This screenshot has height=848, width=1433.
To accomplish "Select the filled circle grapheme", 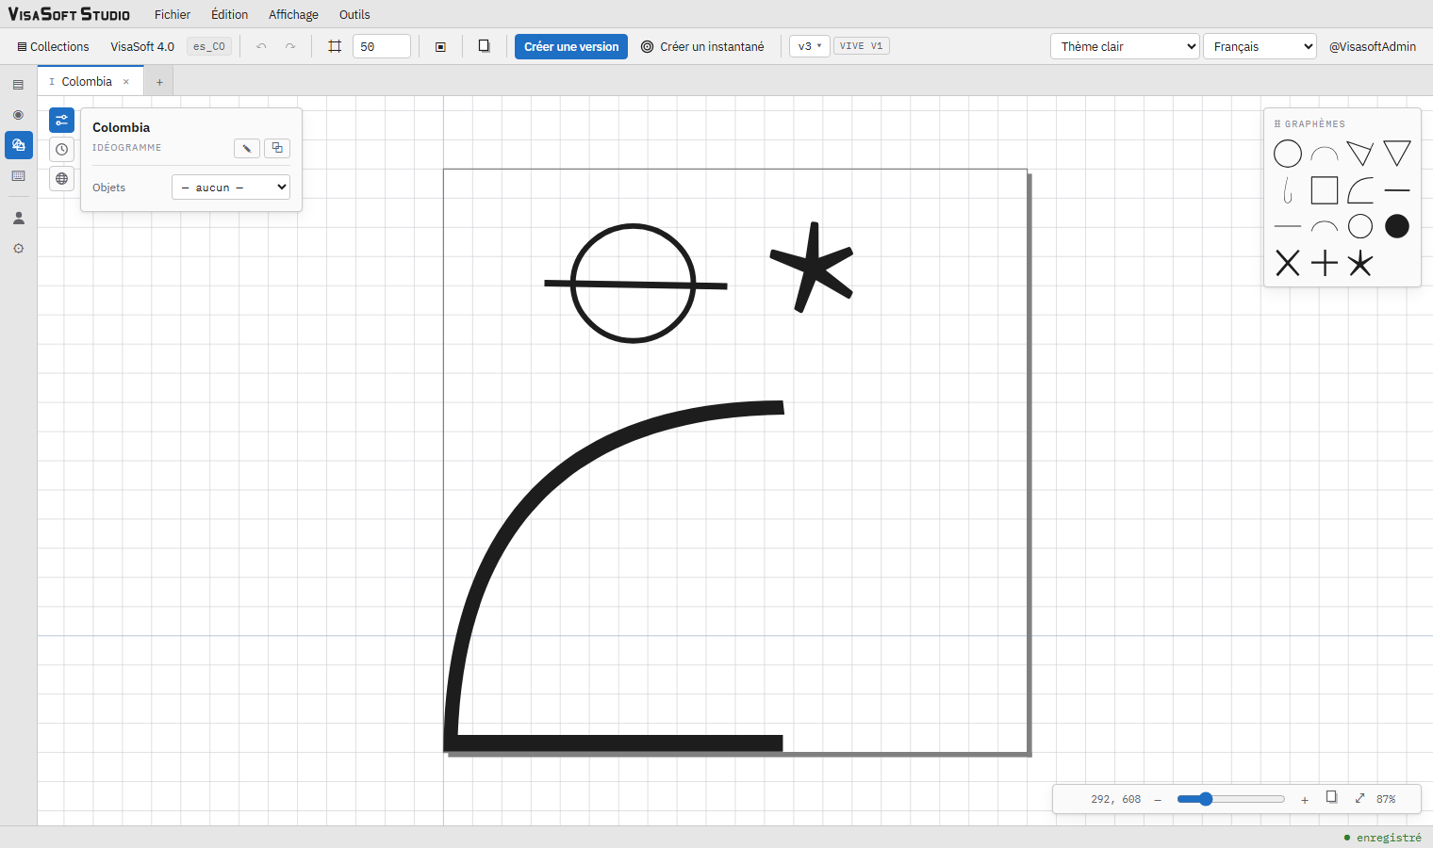I will pos(1397,226).
